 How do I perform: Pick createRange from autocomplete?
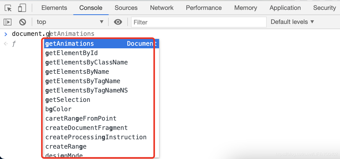pos(101,147)
